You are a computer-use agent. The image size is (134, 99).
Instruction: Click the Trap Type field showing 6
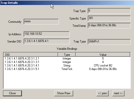(109, 11)
